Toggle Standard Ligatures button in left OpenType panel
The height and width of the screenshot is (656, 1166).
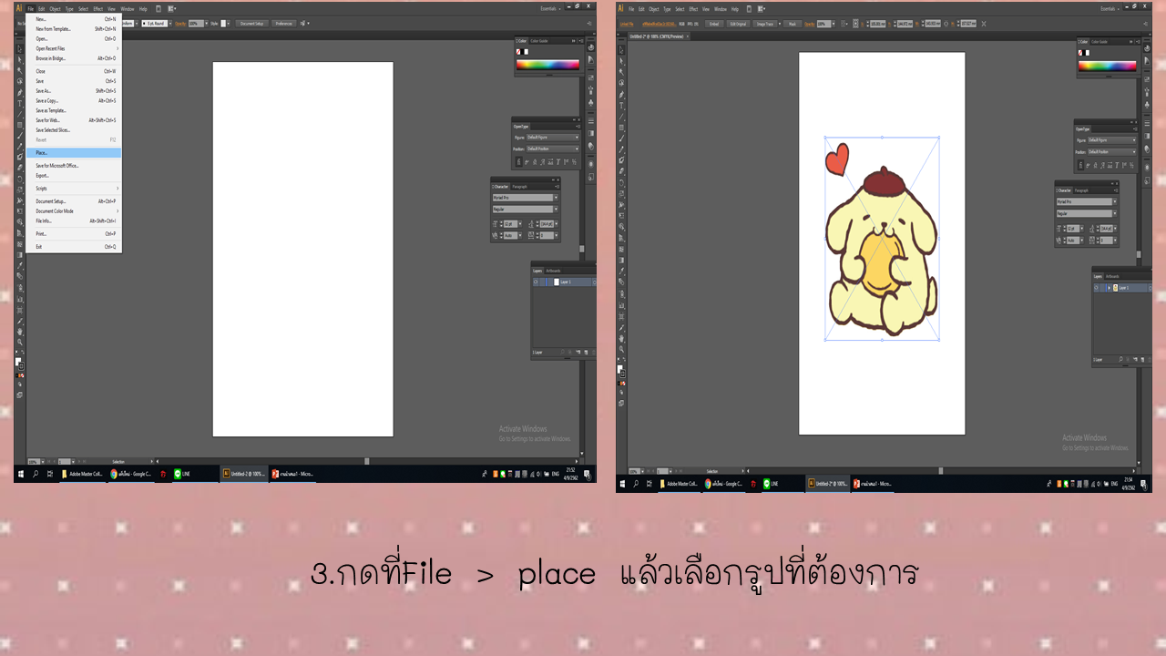pyautogui.click(x=518, y=162)
